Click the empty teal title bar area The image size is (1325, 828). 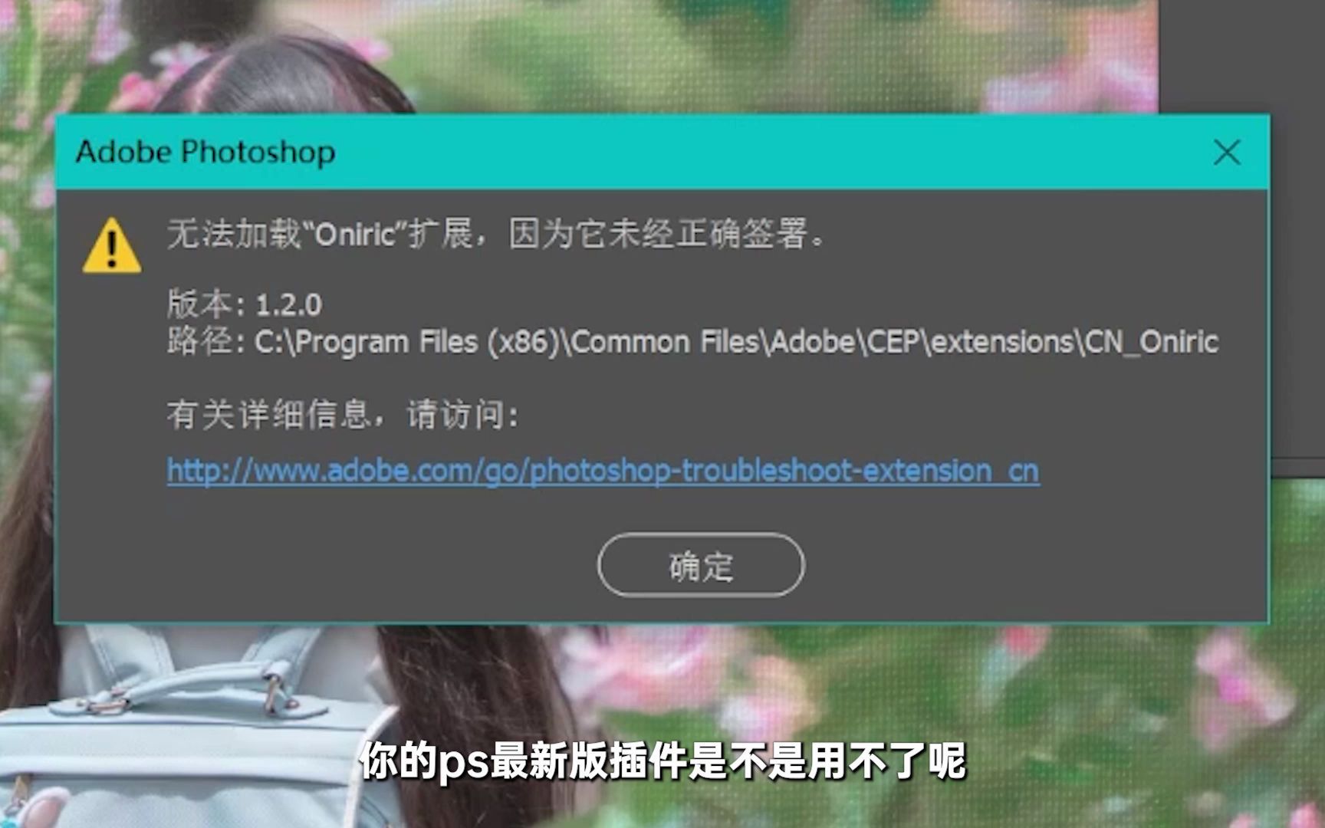[767, 152]
